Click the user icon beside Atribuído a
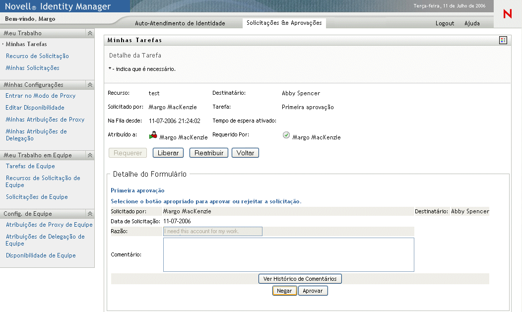The width and height of the screenshot is (522, 312). tap(153, 135)
